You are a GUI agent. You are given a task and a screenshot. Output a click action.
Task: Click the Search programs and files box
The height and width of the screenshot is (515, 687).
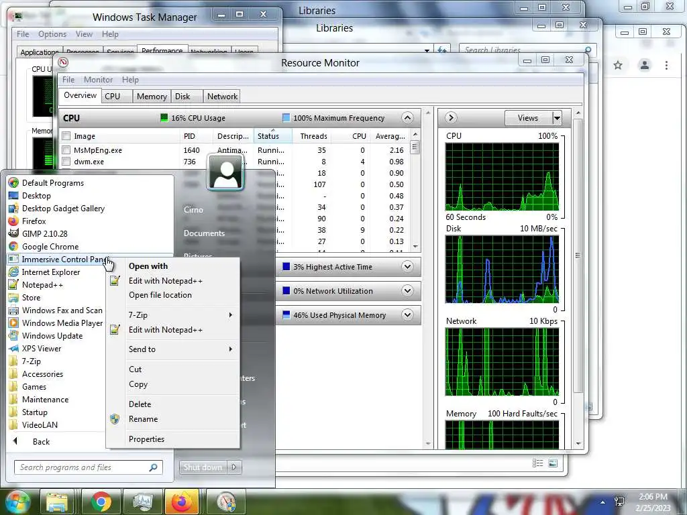(x=89, y=467)
